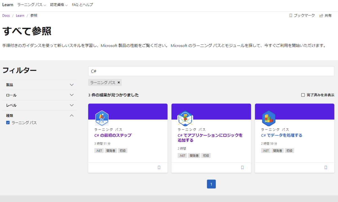
Task: Uncheck the ラーニング パス filter checkbox
Action: [x=8, y=123]
